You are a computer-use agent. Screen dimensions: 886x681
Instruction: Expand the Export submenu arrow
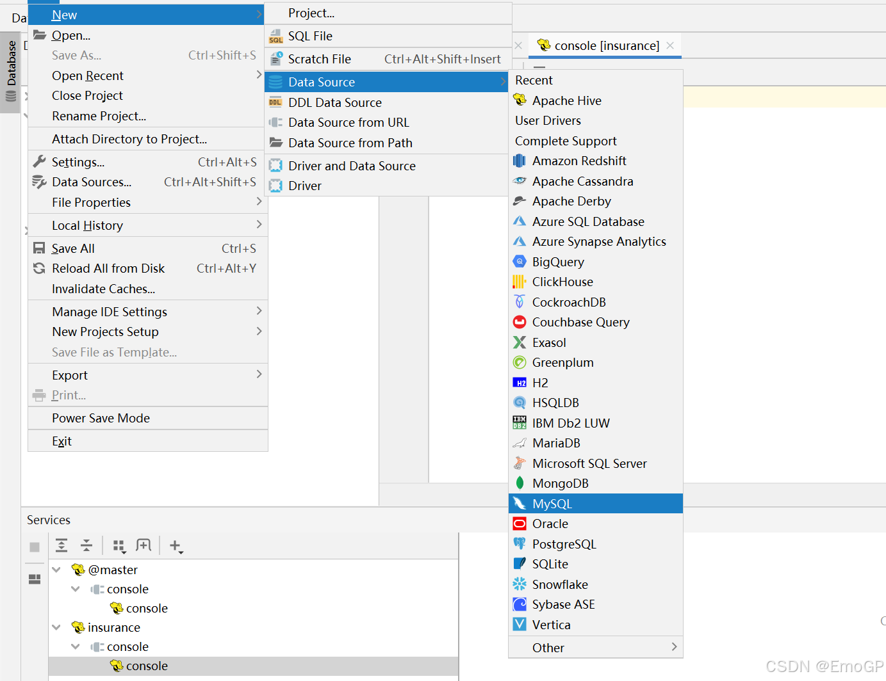coord(259,374)
